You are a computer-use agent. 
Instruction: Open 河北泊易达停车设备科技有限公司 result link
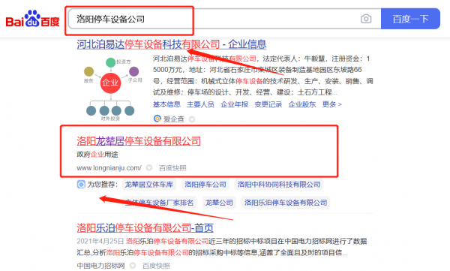172,44
